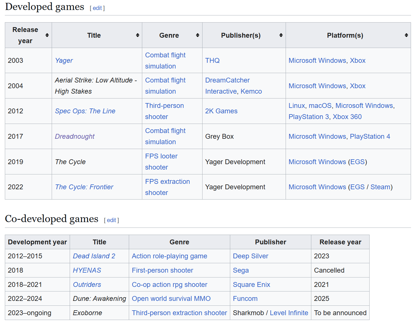Screen dimensions: 415x324
Task: Open Third-person shooter genre link
Action: click(165, 111)
